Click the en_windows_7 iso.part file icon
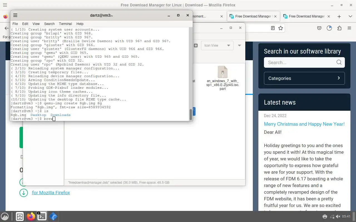The width and height of the screenshot is (356, 222). (222, 72)
